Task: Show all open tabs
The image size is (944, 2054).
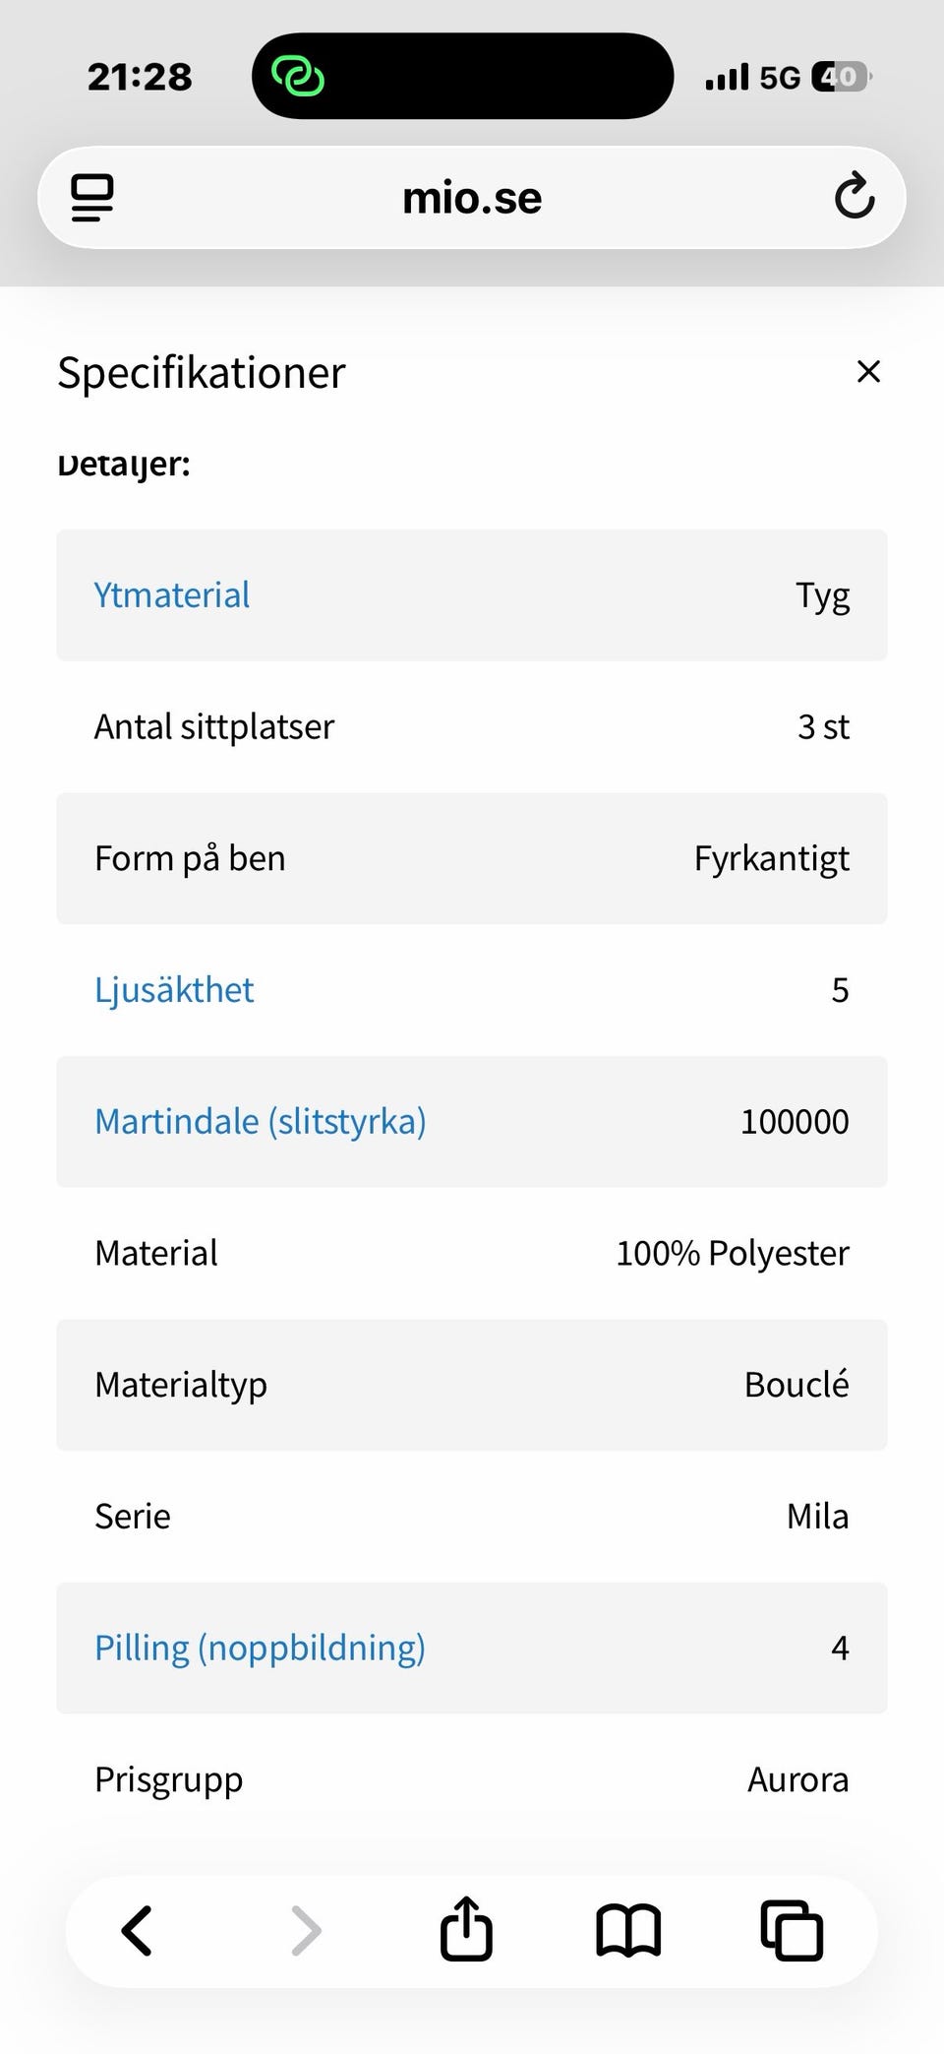Action: coord(791,1930)
